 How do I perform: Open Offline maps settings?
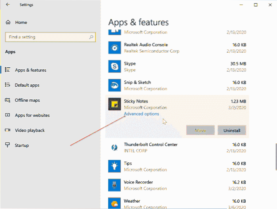click(x=27, y=100)
